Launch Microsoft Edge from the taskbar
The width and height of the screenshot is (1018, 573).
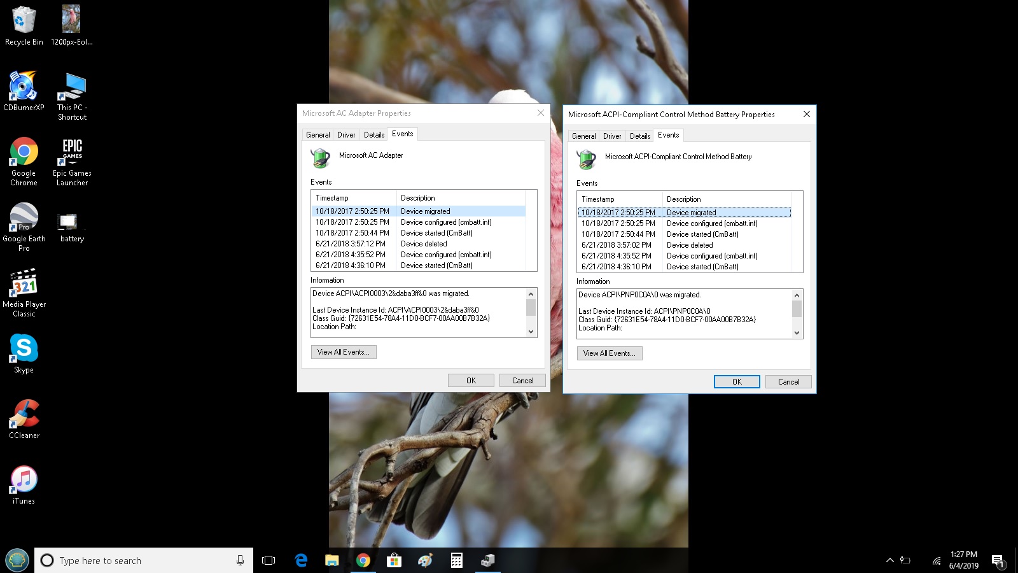click(300, 560)
